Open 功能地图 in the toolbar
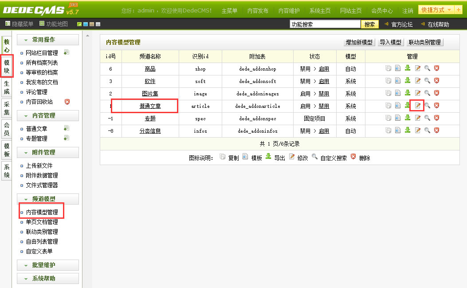Screen dimensions: 467x288 click(x=54, y=24)
